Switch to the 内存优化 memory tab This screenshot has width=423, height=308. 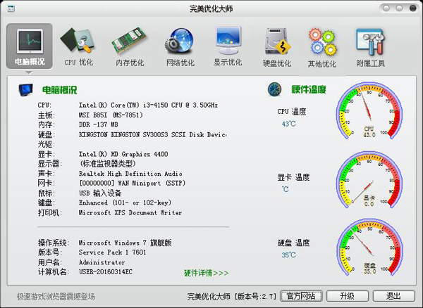tap(130, 47)
